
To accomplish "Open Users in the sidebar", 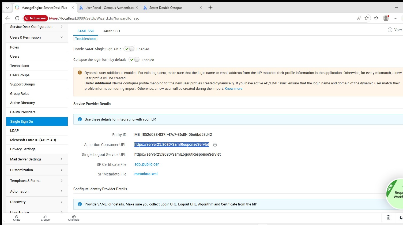I will 37,57.
